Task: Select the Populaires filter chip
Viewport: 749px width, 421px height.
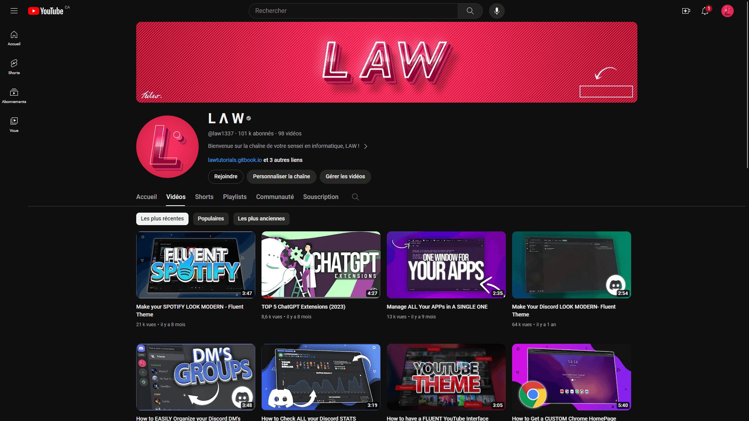Action: pos(211,219)
